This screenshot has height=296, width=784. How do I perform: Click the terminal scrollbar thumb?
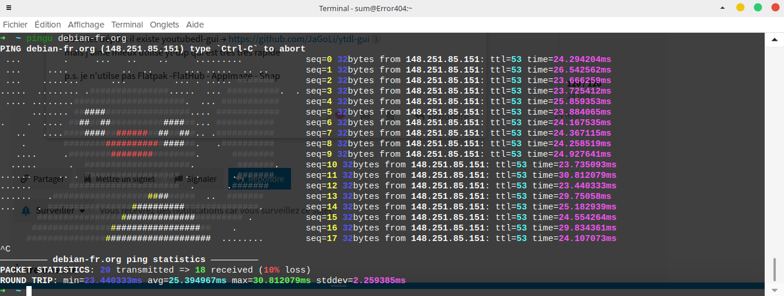pyautogui.click(x=774, y=271)
